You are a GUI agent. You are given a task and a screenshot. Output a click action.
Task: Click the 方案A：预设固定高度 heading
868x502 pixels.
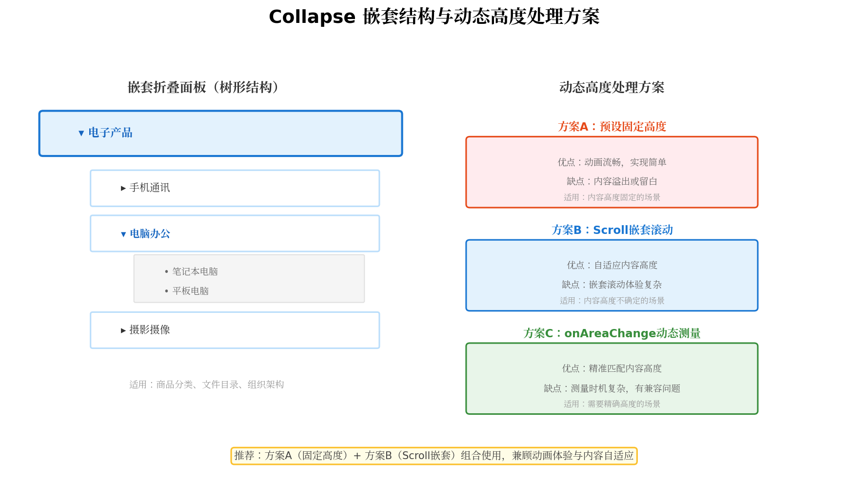coord(612,127)
